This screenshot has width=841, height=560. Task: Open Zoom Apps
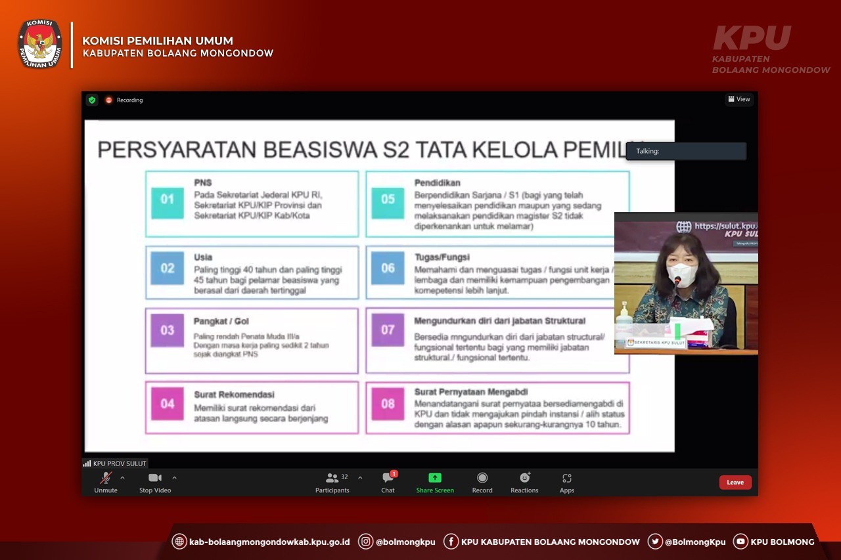point(567,481)
